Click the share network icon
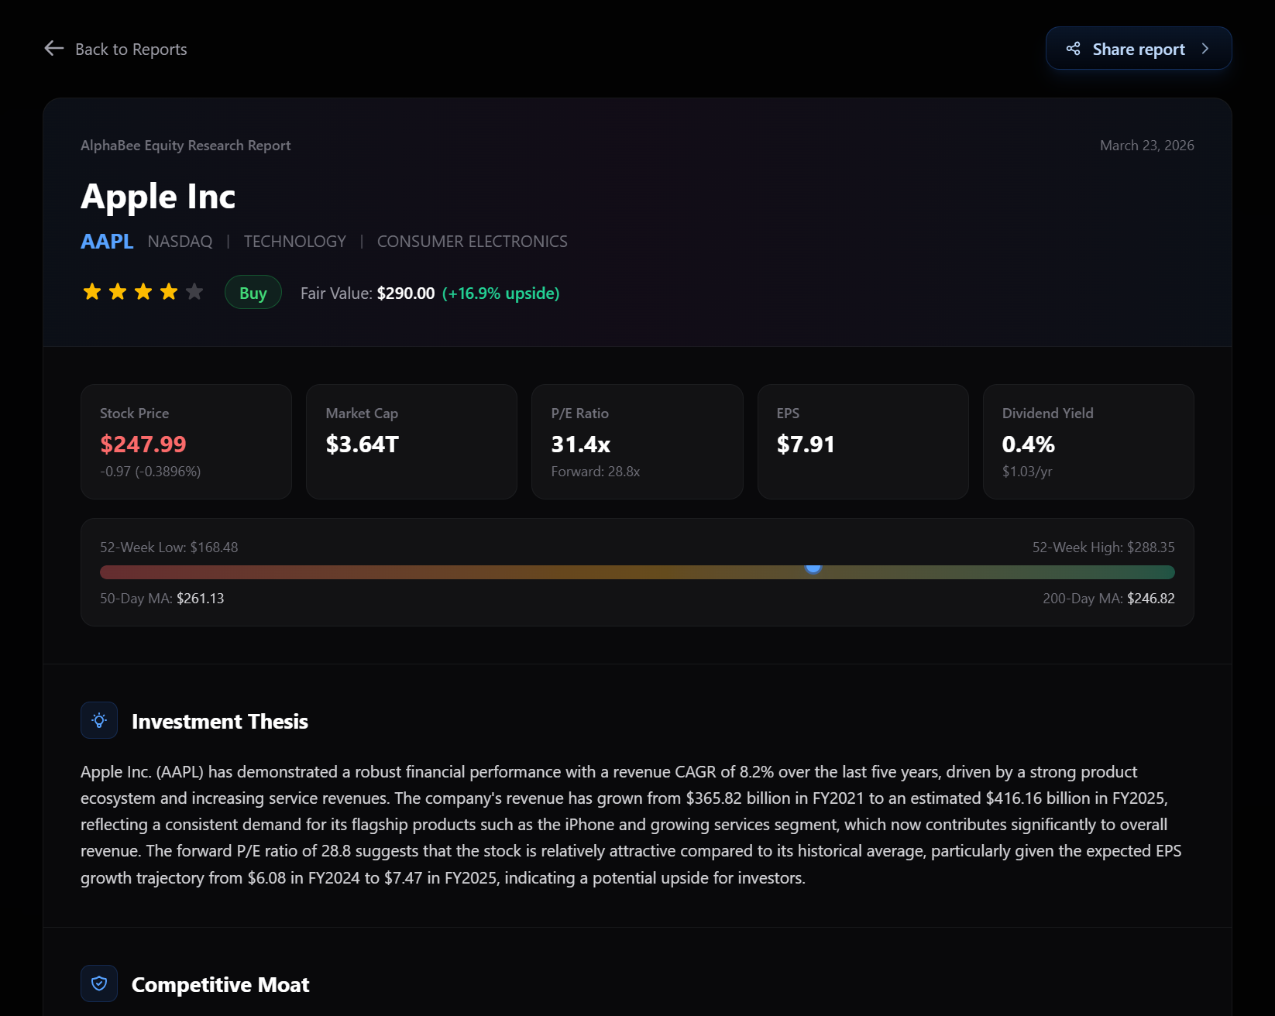 [1073, 49]
